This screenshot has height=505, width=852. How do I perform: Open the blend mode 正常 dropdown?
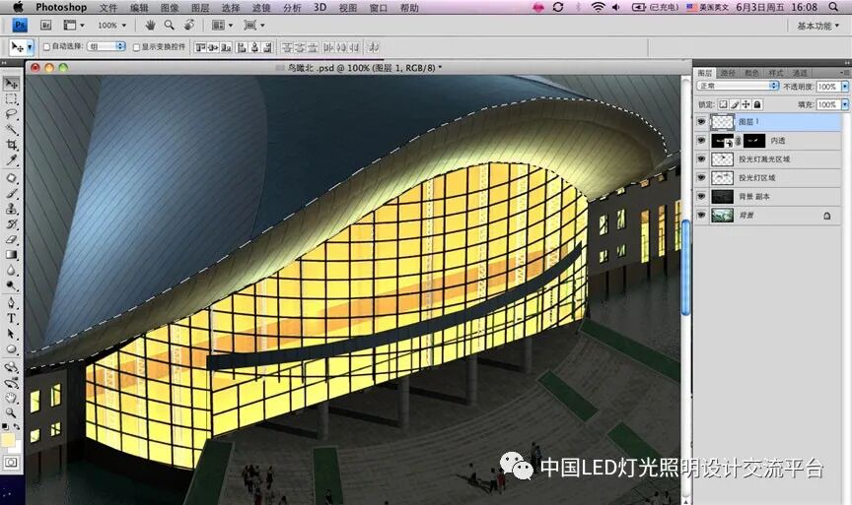(x=739, y=86)
